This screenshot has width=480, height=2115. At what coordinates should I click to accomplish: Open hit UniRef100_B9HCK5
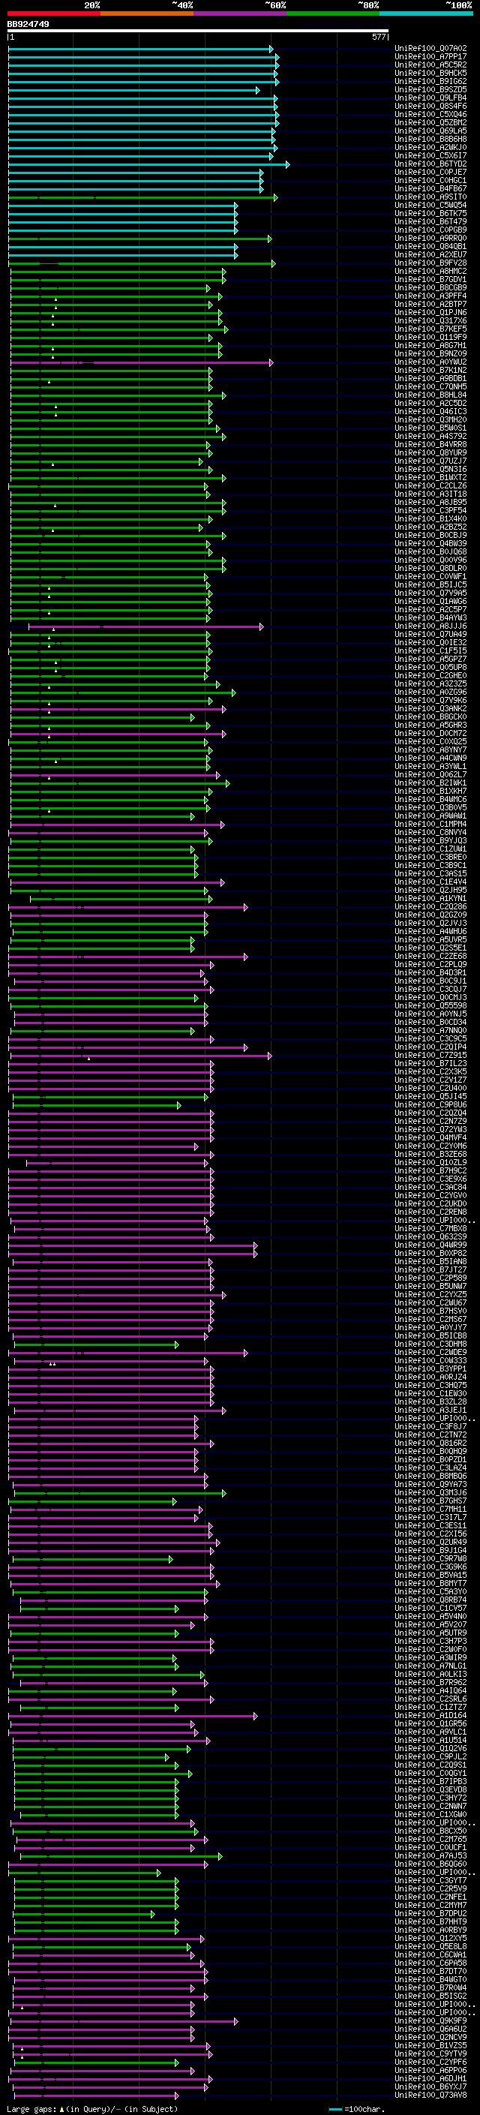coord(430,73)
